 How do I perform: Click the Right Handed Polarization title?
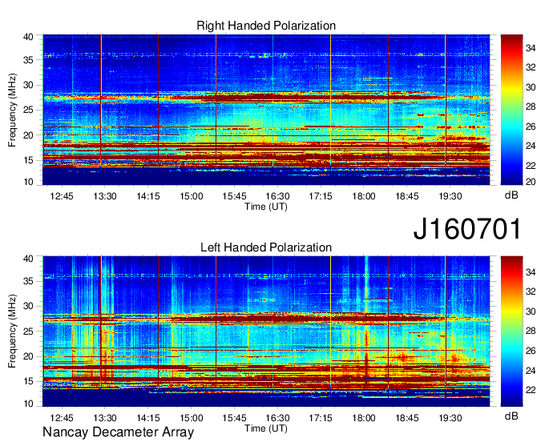pos(266,26)
